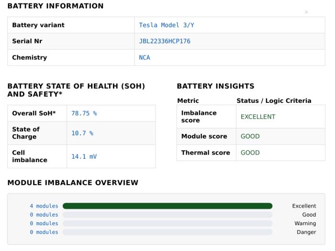Select the NCA chemistry value

point(145,58)
